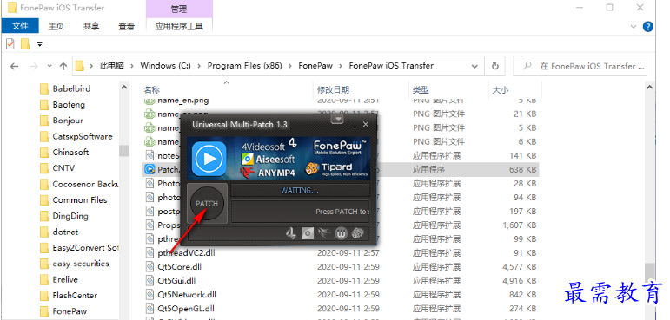Switch to the 查看 ribbon tab
The image size is (670, 320).
(126, 26)
